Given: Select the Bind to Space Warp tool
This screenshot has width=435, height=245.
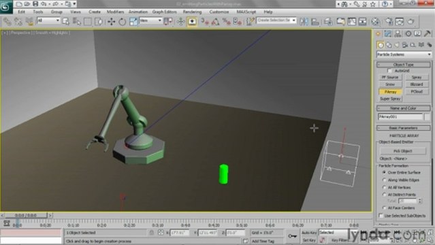Looking at the screenshot, I should (29, 21).
